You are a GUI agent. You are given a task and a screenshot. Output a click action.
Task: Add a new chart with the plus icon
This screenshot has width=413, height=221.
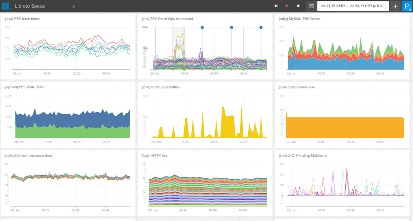tap(395, 6)
